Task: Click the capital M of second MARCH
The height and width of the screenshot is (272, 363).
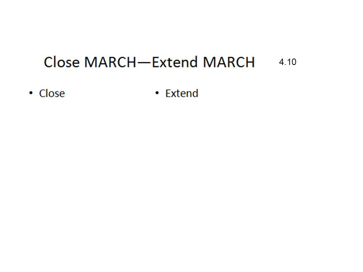Action: pos(209,62)
